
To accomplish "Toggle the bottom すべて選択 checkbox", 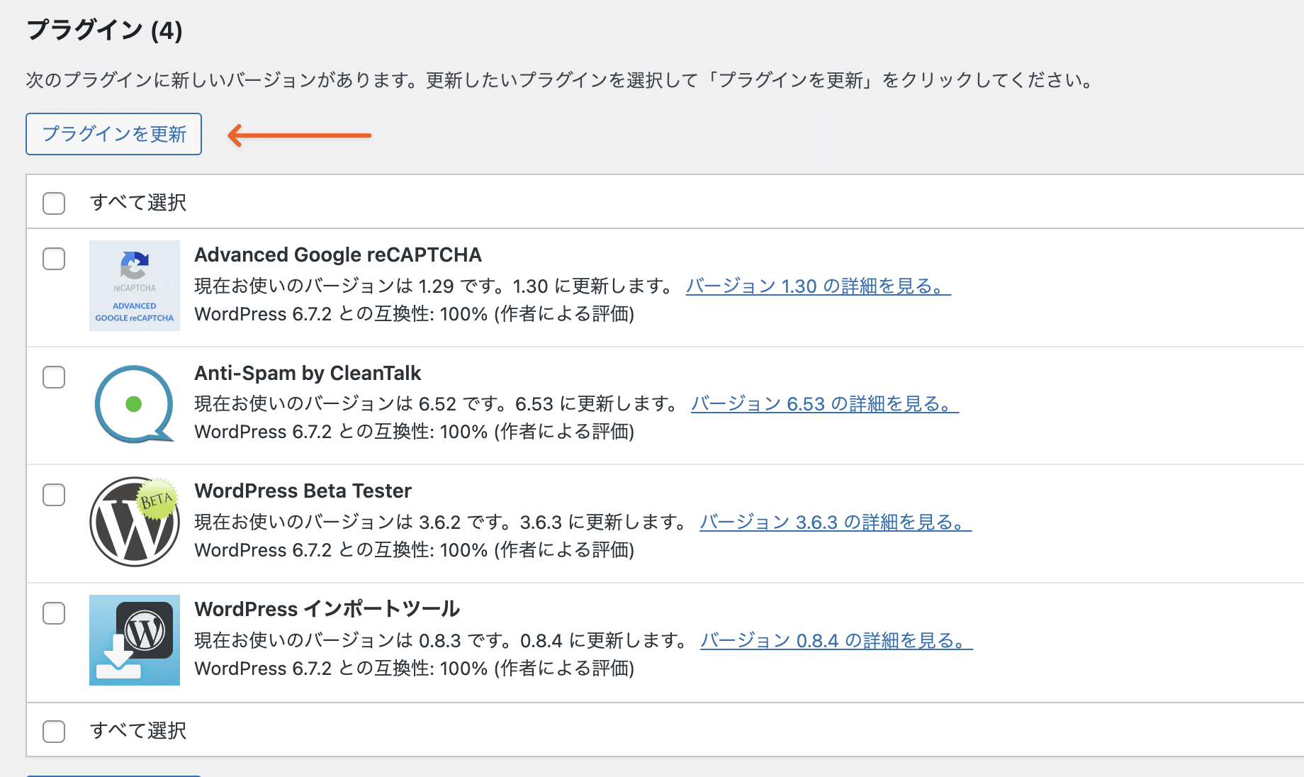I will (54, 731).
